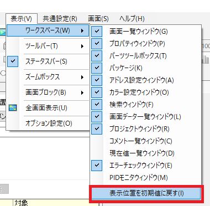The width and height of the screenshot is (210, 206).
Task: Click the full screen display icon
Action: tap(13, 108)
